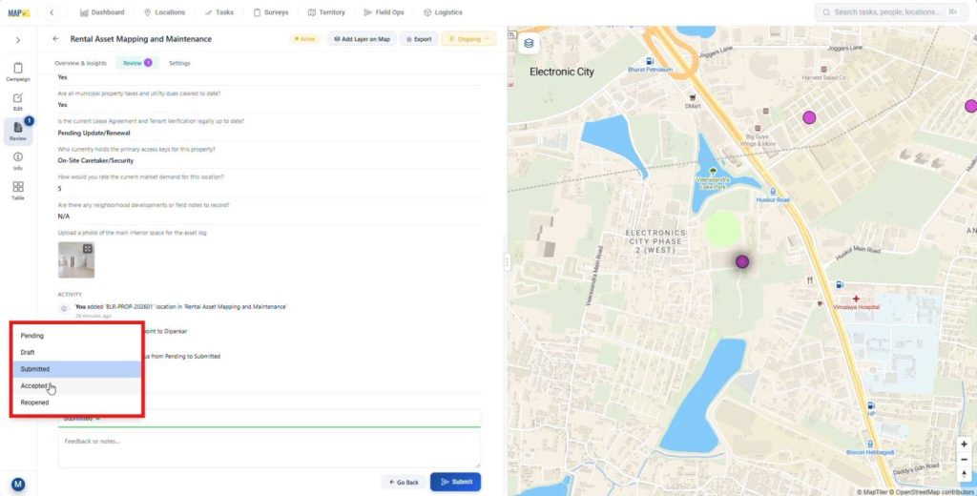The width and height of the screenshot is (977, 496).
Task: Click the HP fuel station icon on map
Action: [871, 405]
